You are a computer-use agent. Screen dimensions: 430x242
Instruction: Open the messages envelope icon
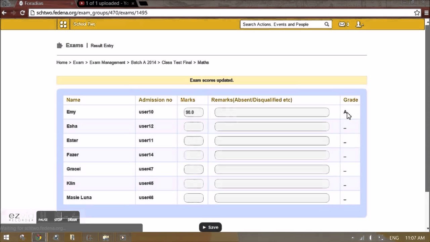tap(342, 24)
